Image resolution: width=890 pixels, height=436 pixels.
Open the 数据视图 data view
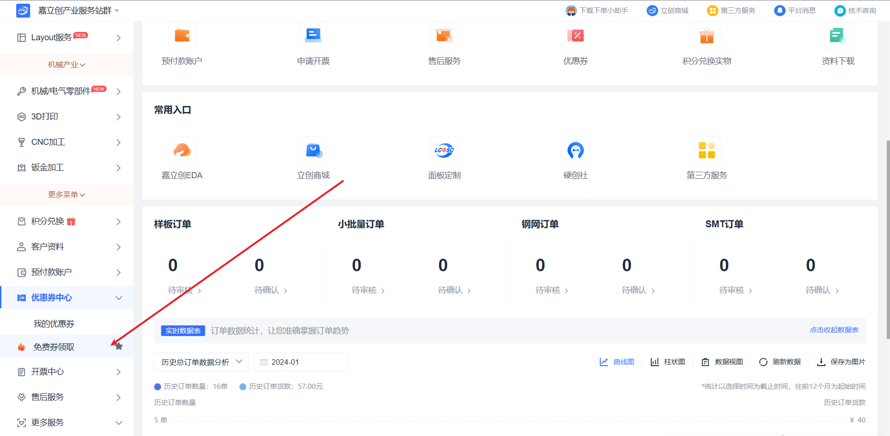pyautogui.click(x=722, y=362)
